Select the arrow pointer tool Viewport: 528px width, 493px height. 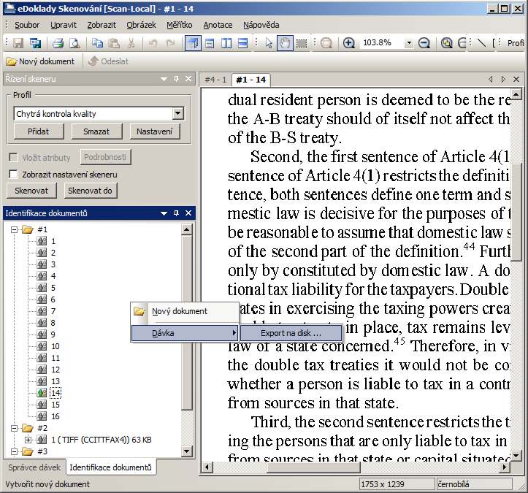click(269, 43)
